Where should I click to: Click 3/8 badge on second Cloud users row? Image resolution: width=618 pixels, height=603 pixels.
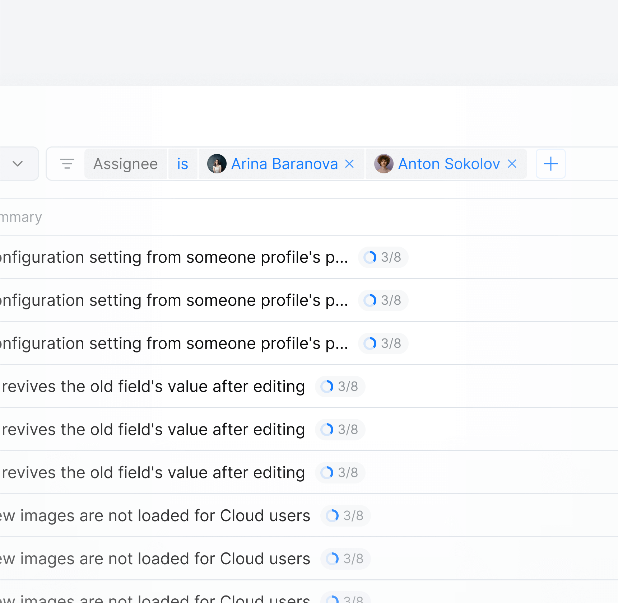pos(345,559)
